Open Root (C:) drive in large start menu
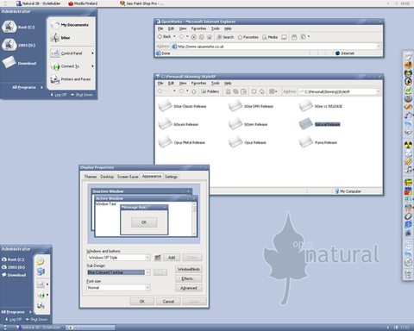414x331 pixels. click(18, 27)
